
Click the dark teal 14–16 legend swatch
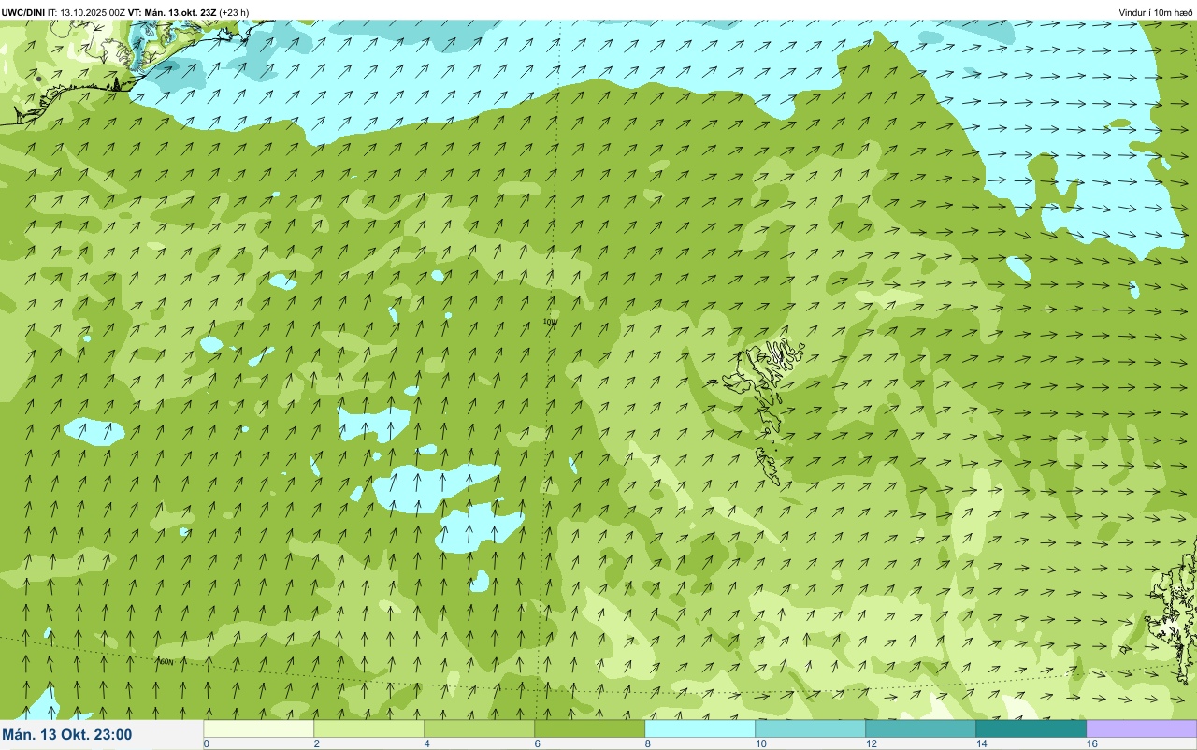point(1031,728)
